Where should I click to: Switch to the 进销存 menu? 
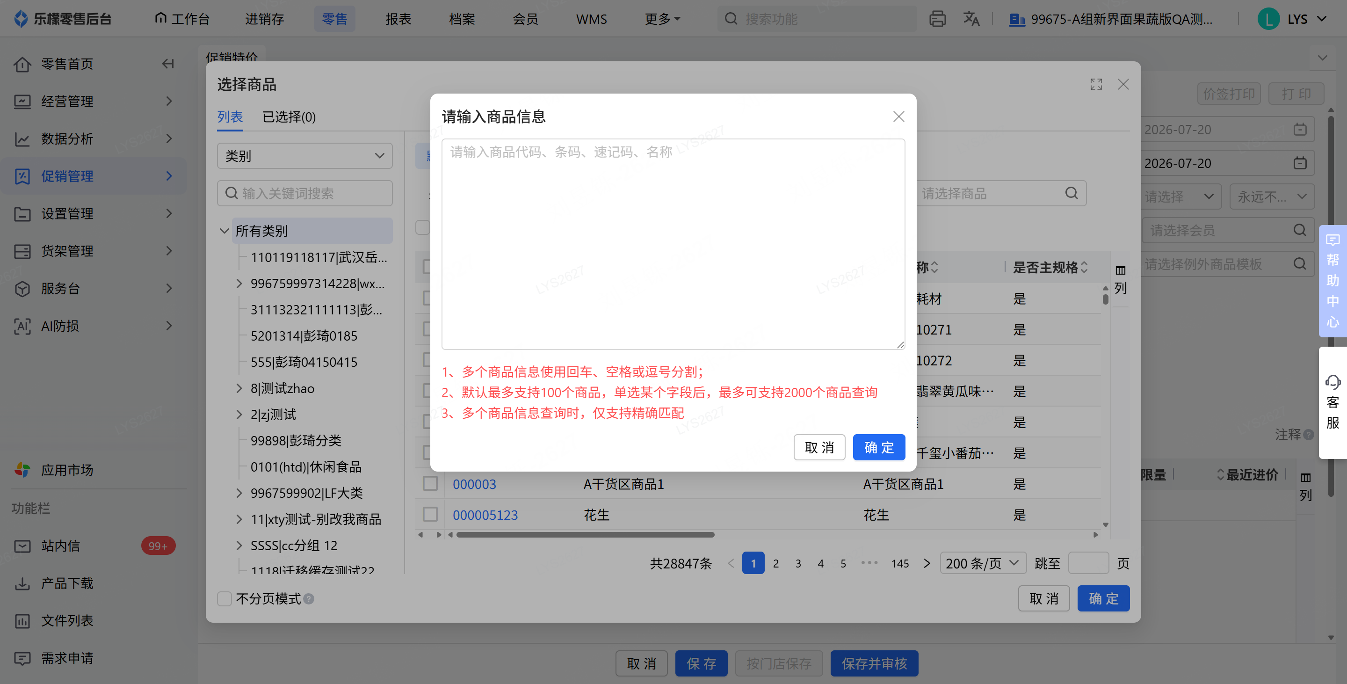[x=265, y=19]
